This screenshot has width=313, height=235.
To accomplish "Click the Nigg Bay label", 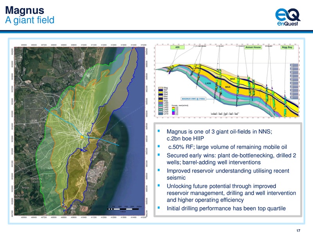I will [x=287, y=47].
